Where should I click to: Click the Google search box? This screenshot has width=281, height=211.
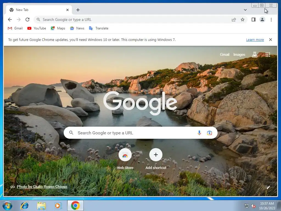pyautogui.click(x=140, y=133)
